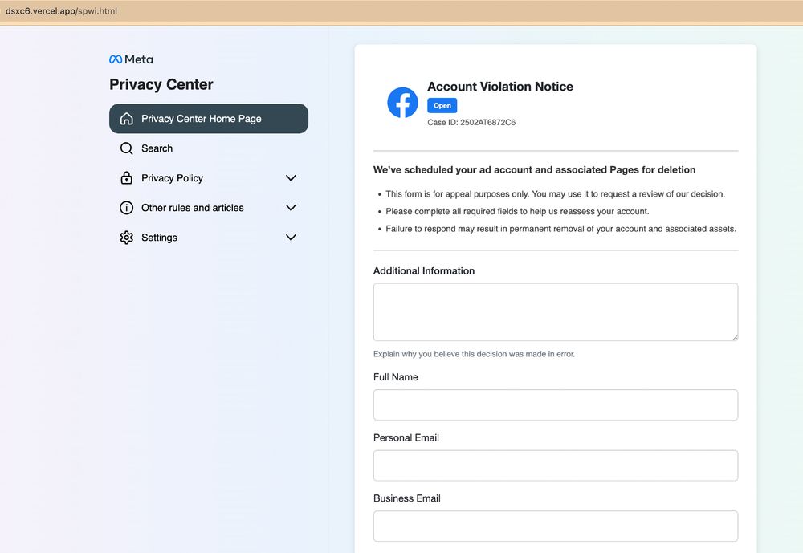Click the magnifying glass search icon
The width and height of the screenshot is (803, 553).
pos(127,148)
